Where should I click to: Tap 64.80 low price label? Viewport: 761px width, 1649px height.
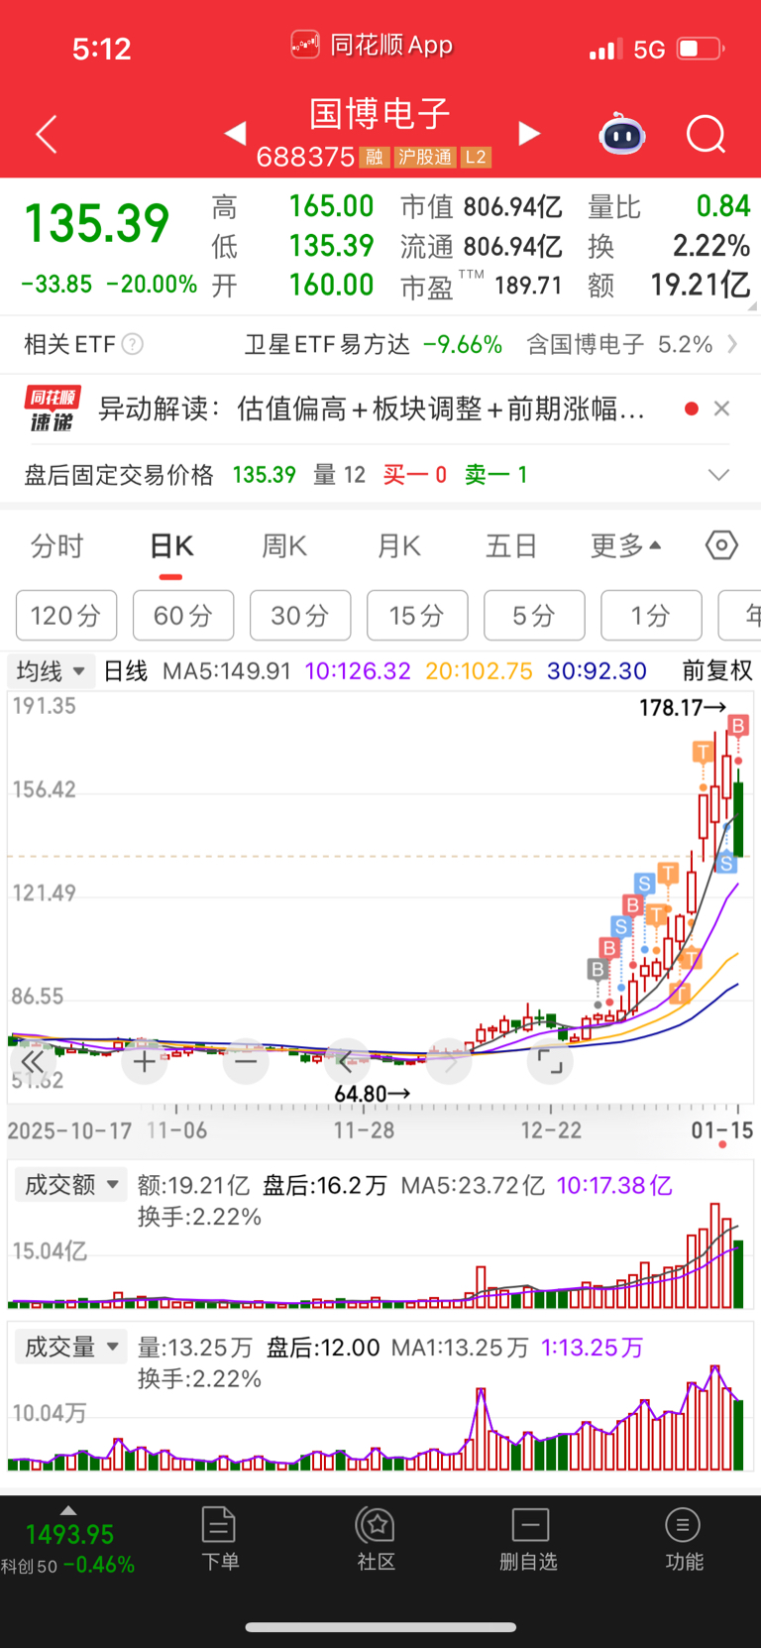[372, 1094]
